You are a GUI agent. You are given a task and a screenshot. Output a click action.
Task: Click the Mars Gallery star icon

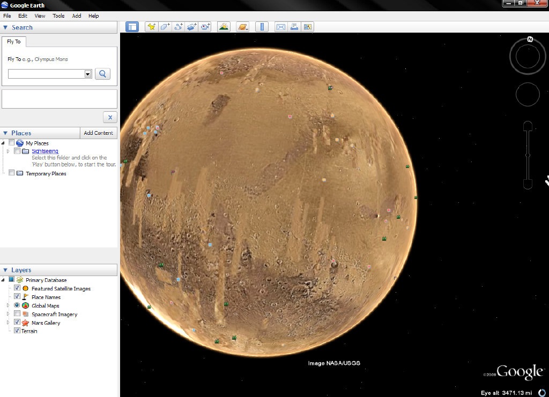25,323
